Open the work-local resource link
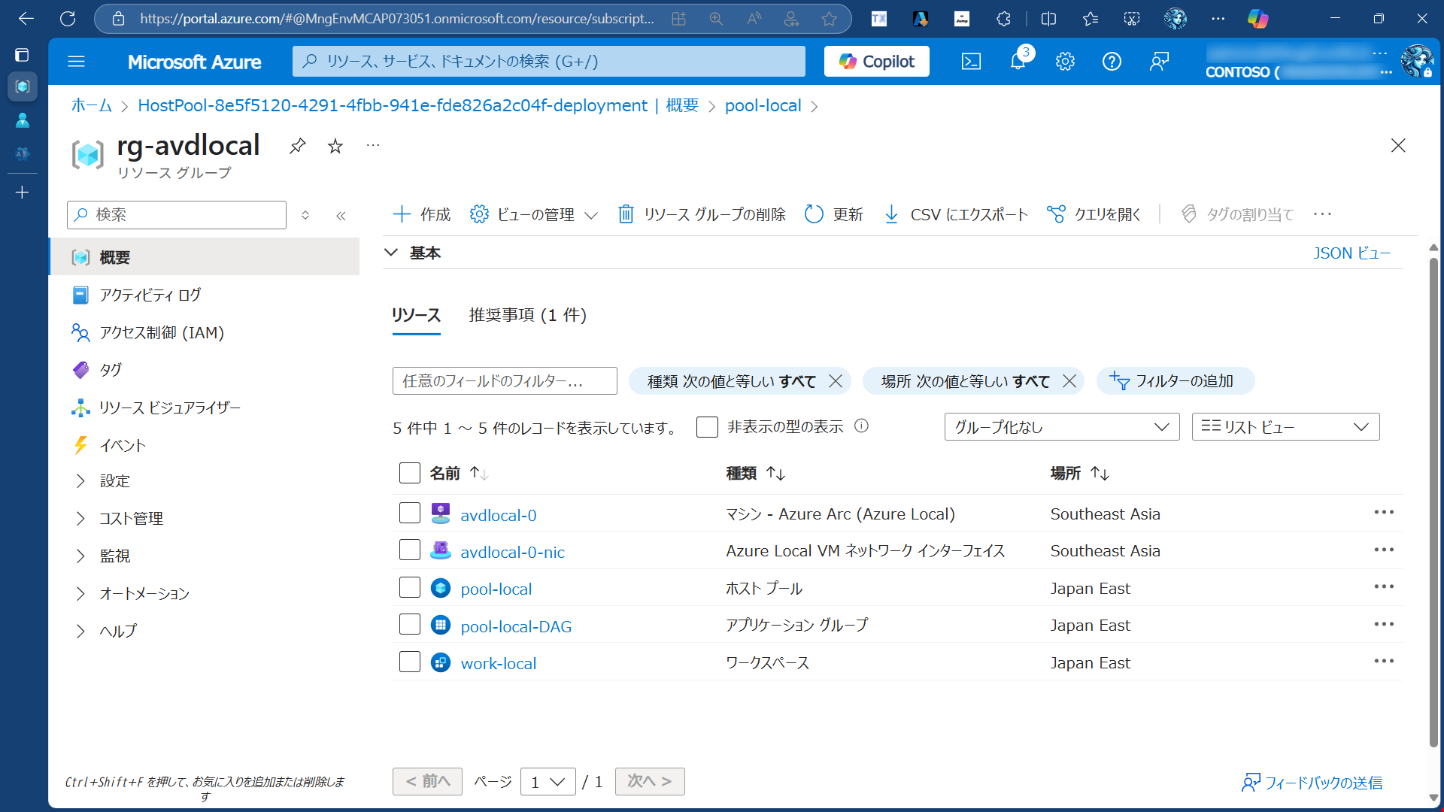The image size is (1444, 812). coord(498,663)
